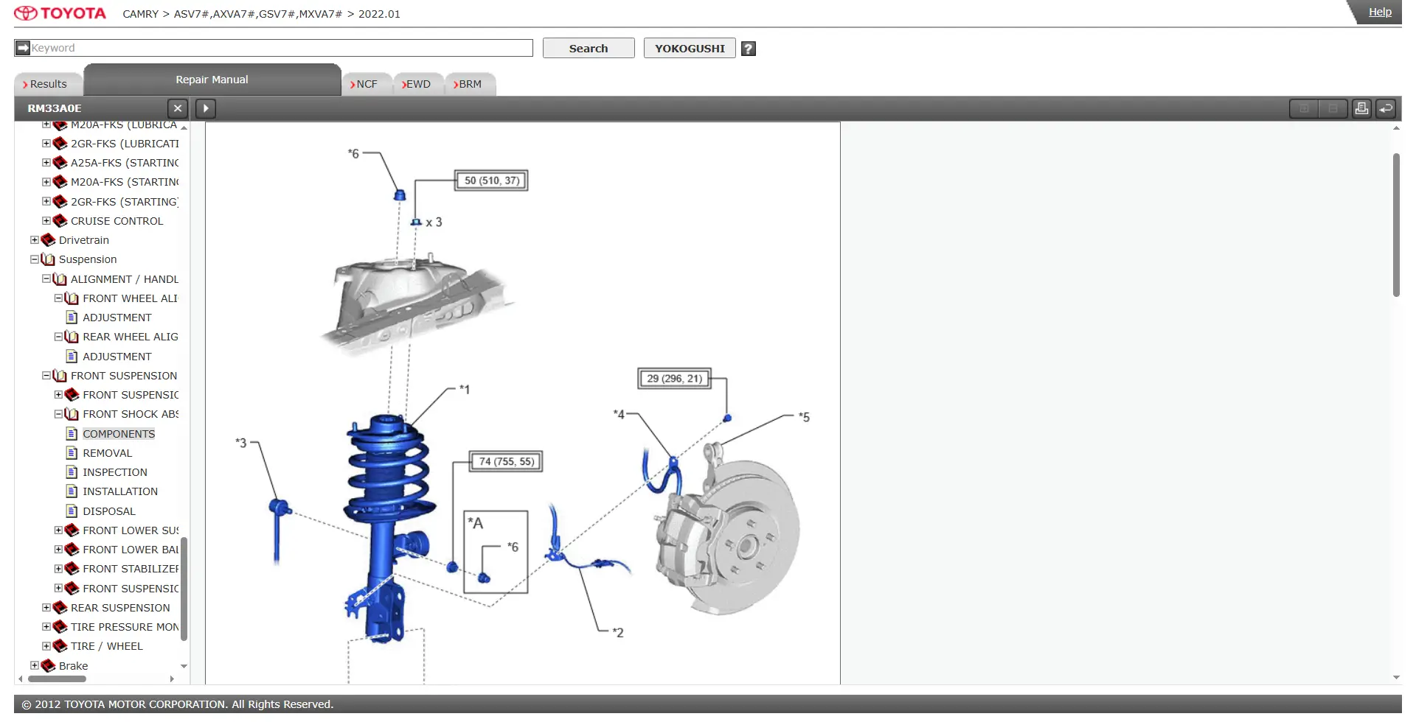
Task: Switch to the Results tab
Action: coord(48,84)
